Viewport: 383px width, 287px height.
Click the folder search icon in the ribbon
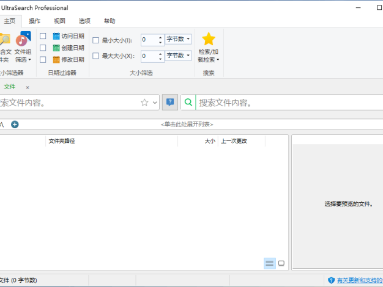[5, 39]
